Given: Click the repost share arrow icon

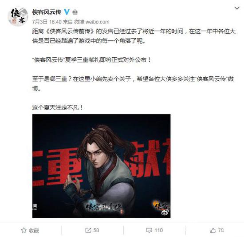Looking at the screenshot, I should click(x=88, y=230).
